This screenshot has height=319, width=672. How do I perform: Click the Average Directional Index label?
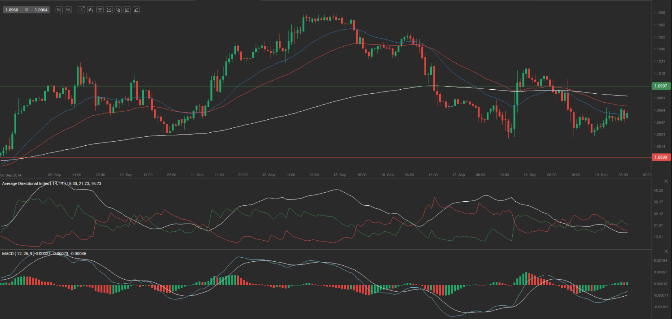[25, 184]
